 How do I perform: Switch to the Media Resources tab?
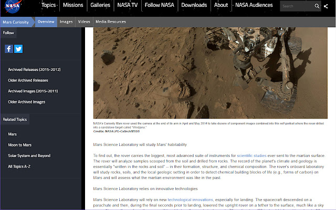111,22
